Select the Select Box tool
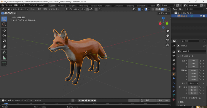This screenshot has height=108, width=207. 4,19
